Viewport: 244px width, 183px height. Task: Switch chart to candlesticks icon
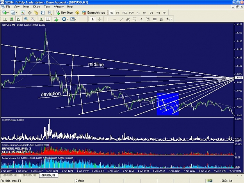click(x=12, y=19)
